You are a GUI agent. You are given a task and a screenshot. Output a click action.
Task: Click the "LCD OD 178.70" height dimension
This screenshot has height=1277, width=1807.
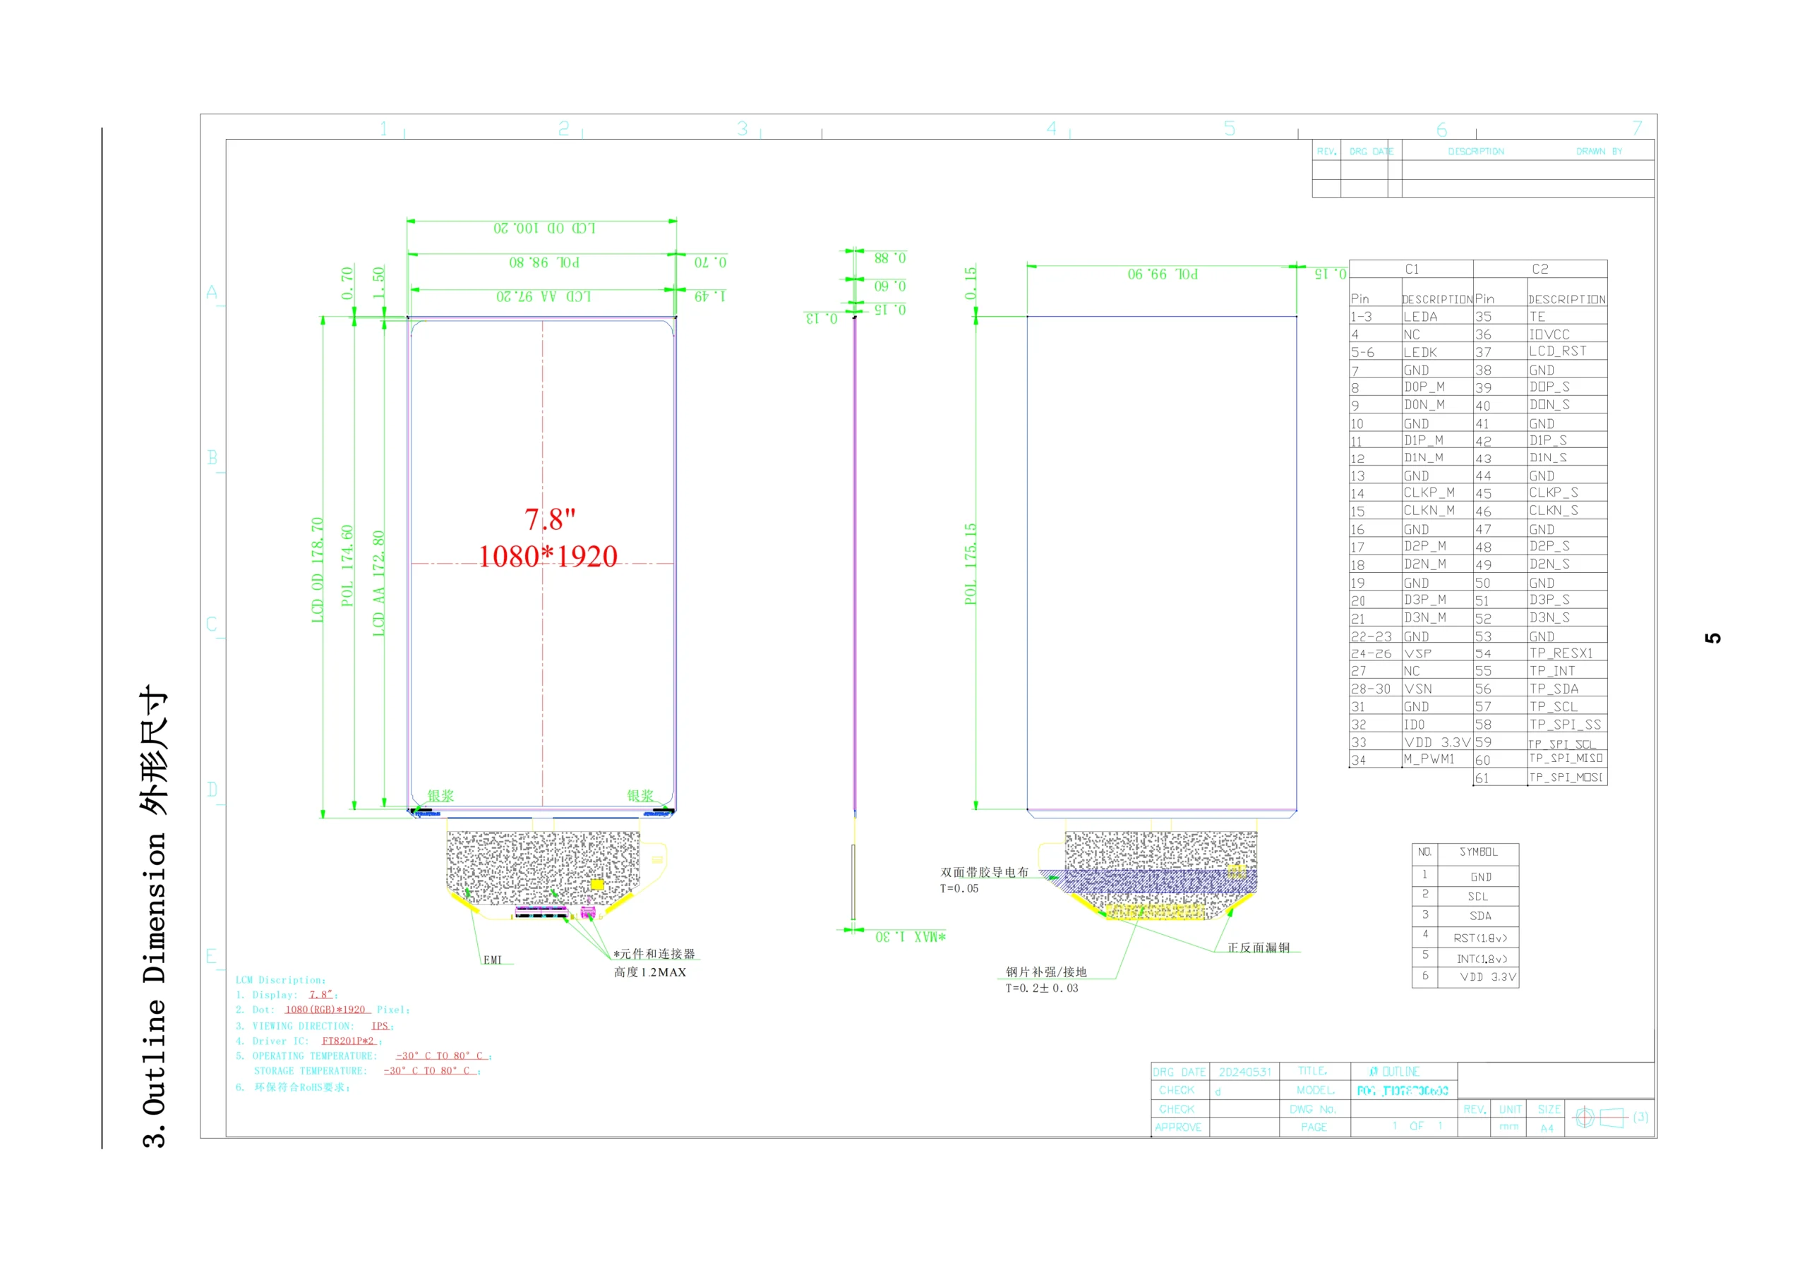(x=317, y=571)
